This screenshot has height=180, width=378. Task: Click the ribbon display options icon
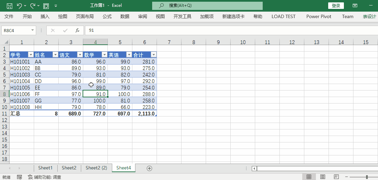click(355, 5)
